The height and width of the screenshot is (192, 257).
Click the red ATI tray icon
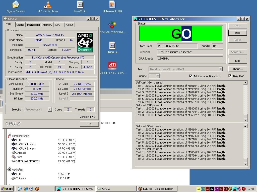244,189
